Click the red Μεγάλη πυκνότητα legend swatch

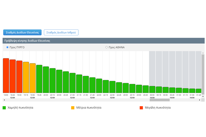(141, 108)
